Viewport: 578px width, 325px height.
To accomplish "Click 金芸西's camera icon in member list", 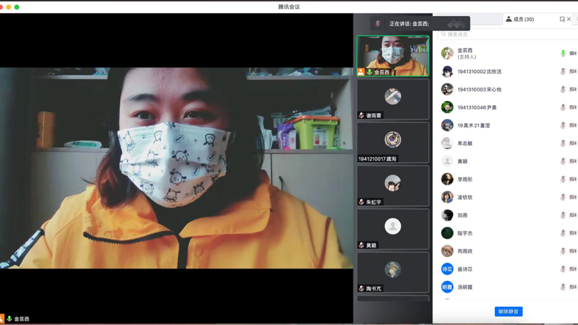I will point(572,54).
